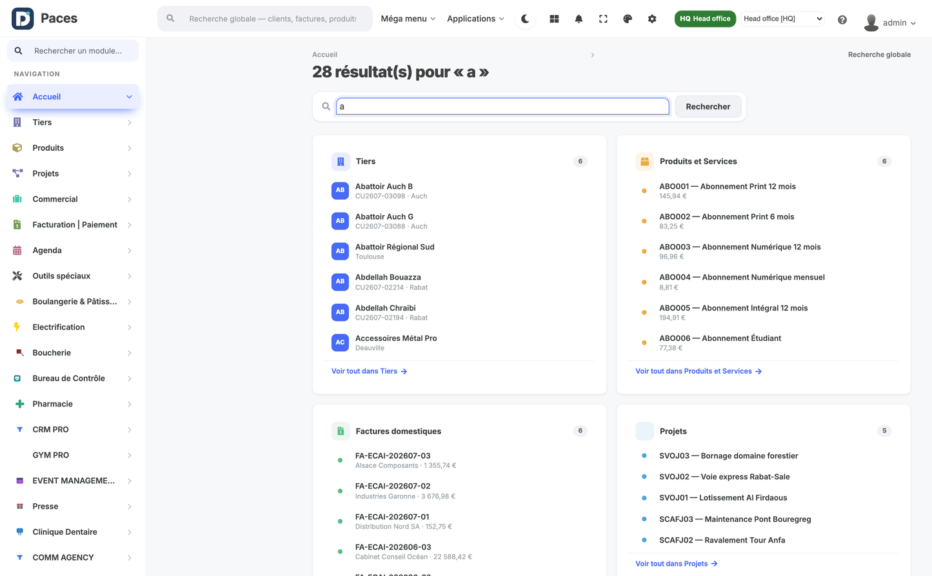The height and width of the screenshot is (576, 932).
Task: Focus the Rechercher un module field
Action: tap(73, 51)
